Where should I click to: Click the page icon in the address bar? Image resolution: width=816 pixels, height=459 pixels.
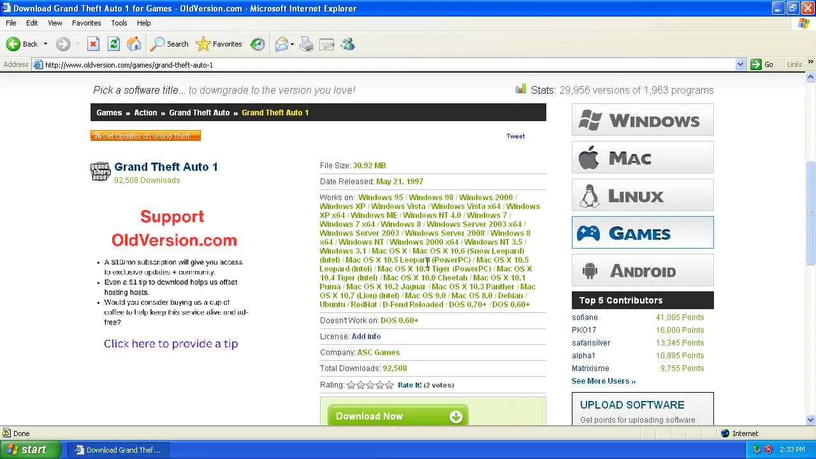(x=38, y=64)
